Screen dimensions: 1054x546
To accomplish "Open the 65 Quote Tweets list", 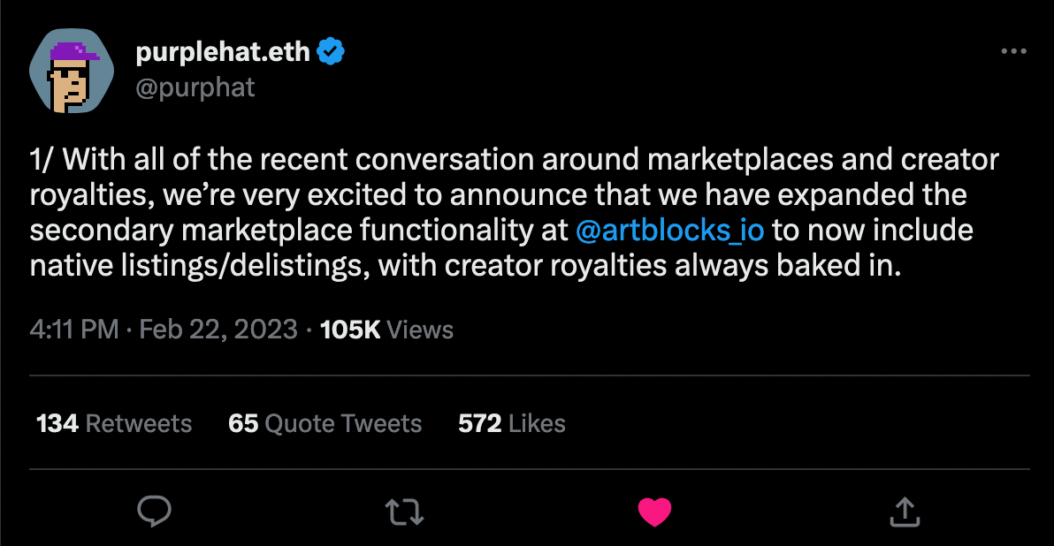I will click(x=325, y=423).
